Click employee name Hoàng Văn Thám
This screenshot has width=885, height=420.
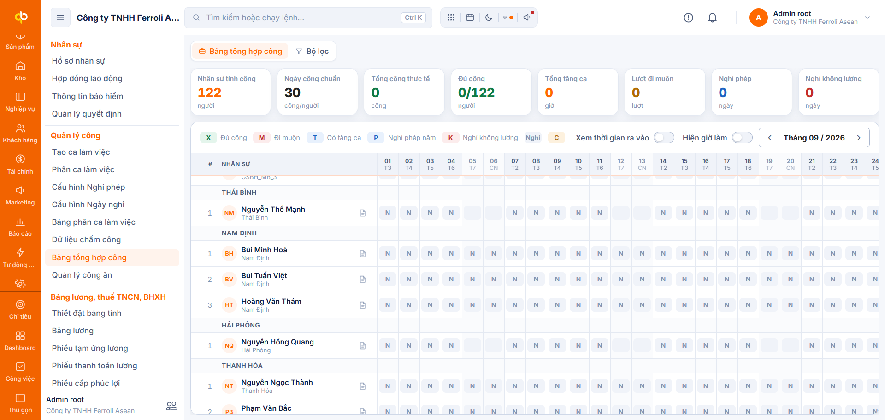point(271,301)
